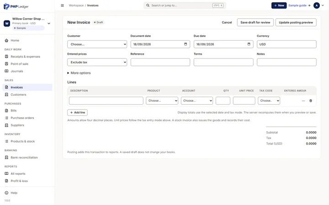The width and height of the screenshot is (329, 205).
Task: Open Receipts & expenses page
Action: click(x=26, y=56)
